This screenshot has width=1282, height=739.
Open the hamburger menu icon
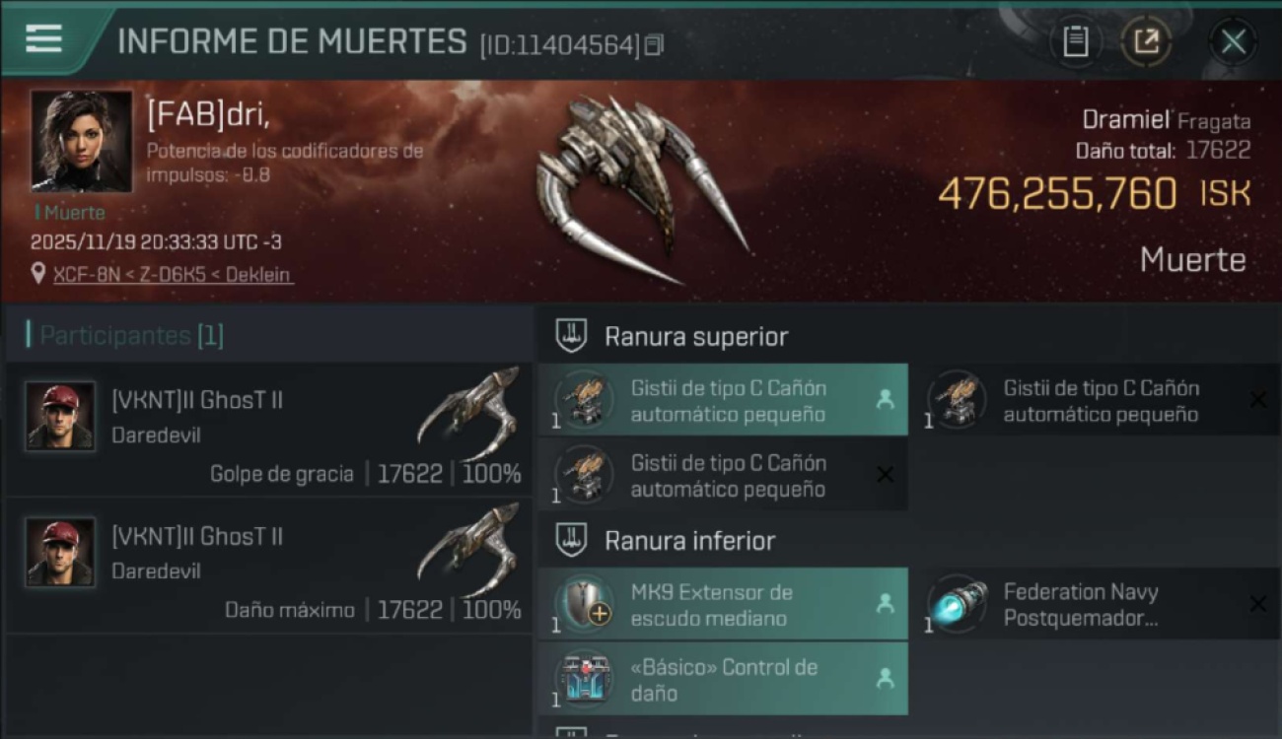point(43,39)
